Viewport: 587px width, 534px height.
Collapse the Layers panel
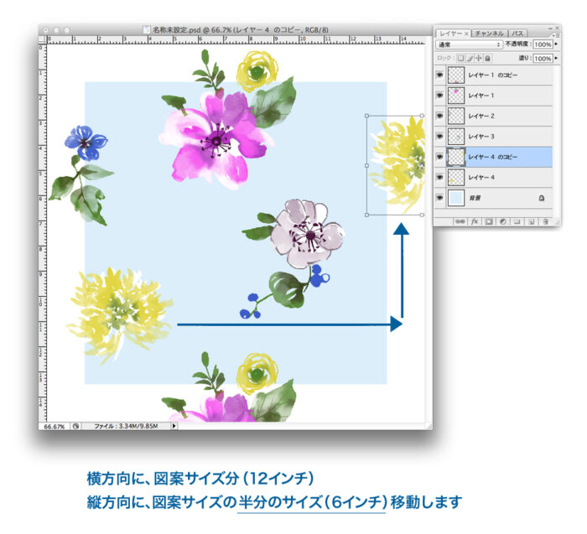(x=550, y=28)
